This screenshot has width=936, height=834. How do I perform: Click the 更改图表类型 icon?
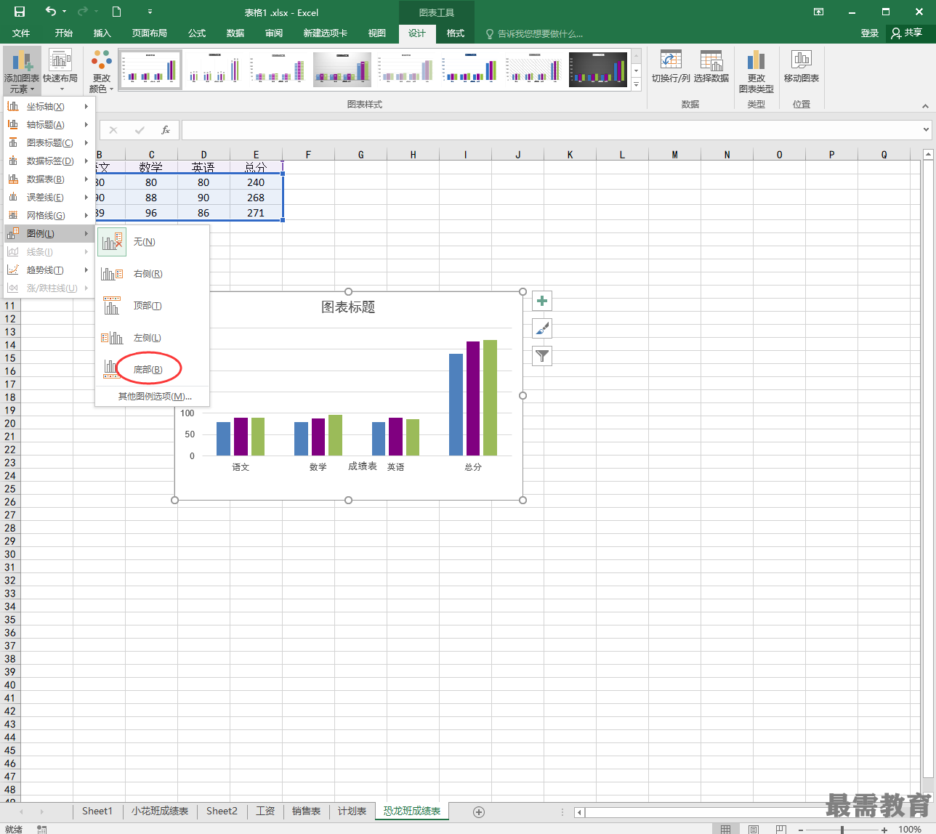[x=756, y=71]
